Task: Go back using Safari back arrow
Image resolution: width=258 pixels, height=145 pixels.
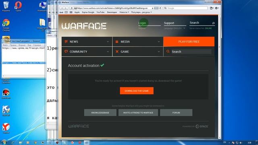Action: tap(62, 8)
